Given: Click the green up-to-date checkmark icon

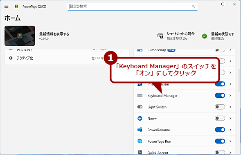Looking at the screenshot, I should tap(205, 36).
